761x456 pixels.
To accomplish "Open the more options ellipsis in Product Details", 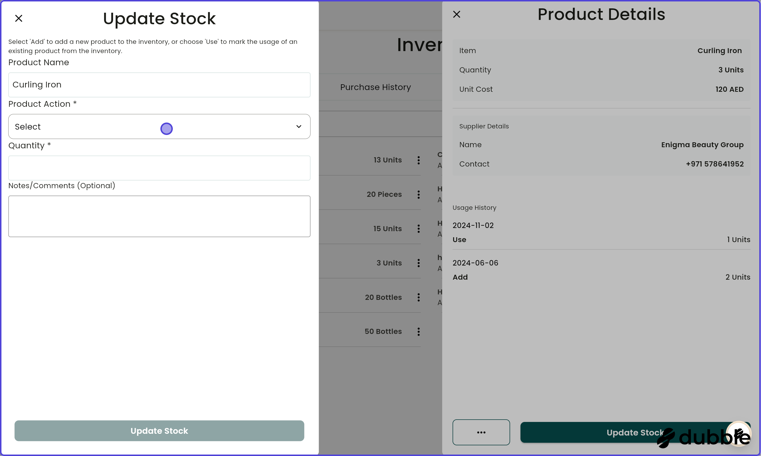I will coord(481,432).
